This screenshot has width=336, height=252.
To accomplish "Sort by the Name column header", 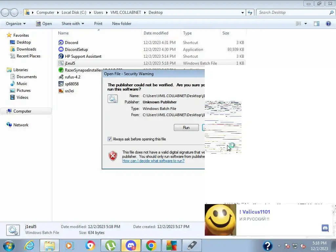I will (x=99, y=33).
